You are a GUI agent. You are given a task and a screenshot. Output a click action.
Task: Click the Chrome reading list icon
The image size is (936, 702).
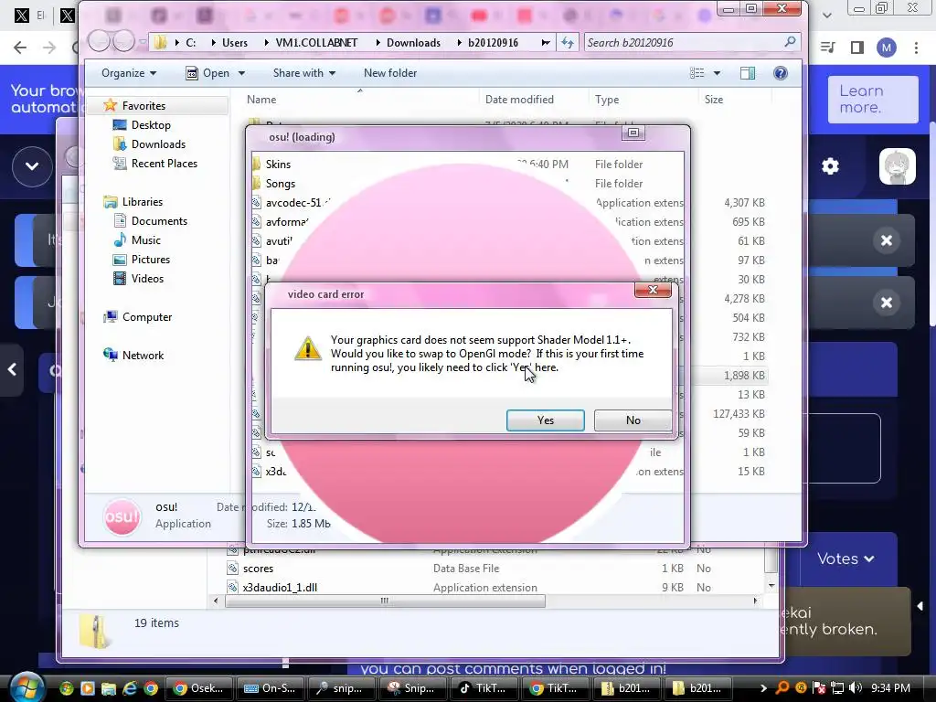[828, 48]
